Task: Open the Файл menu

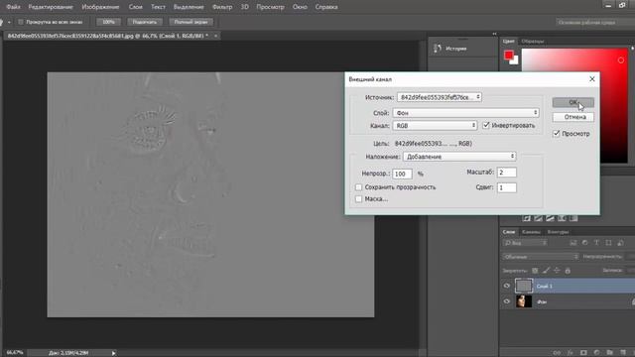Action: [x=13, y=7]
